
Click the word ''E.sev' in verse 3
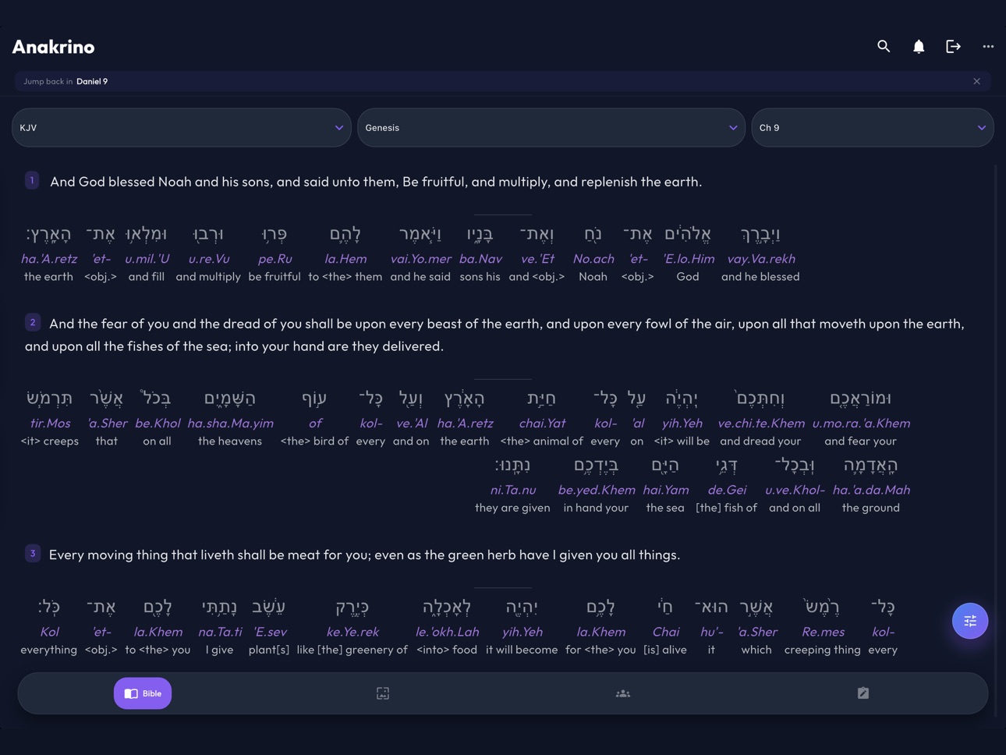(x=269, y=632)
